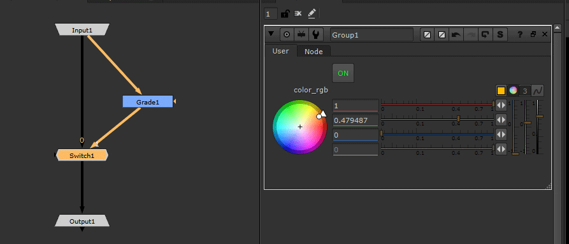
Task: Click the show-in-viewer icon next to the wrench
Action: click(301, 34)
